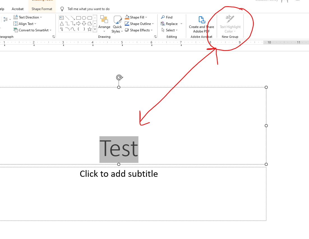The image size is (309, 239).
Task: Click the Shape Outline pen icon
Action: [x=127, y=24]
